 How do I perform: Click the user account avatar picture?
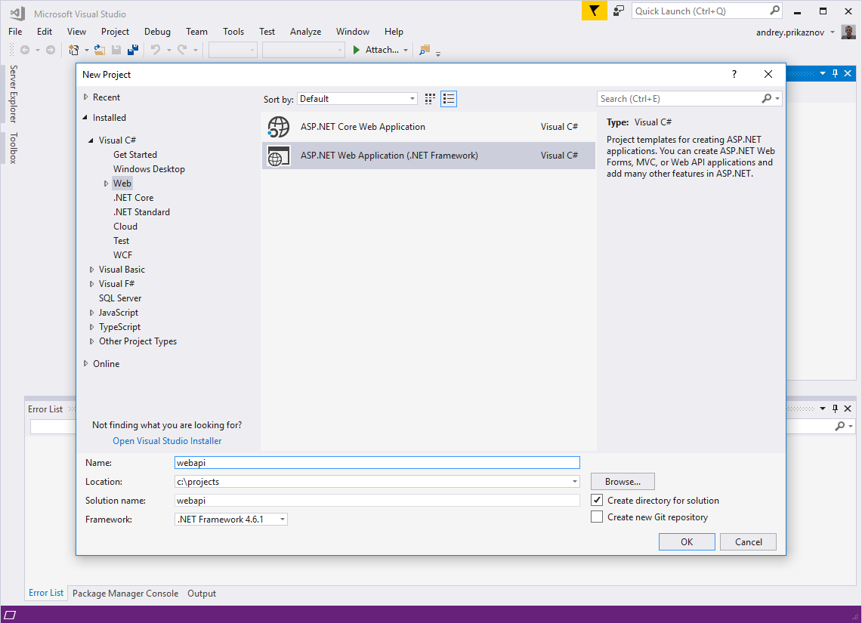[848, 32]
